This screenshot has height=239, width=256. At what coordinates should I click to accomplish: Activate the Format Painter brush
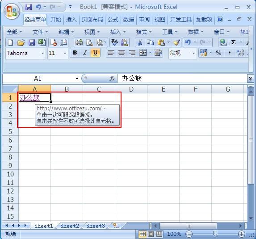(x=176, y=42)
